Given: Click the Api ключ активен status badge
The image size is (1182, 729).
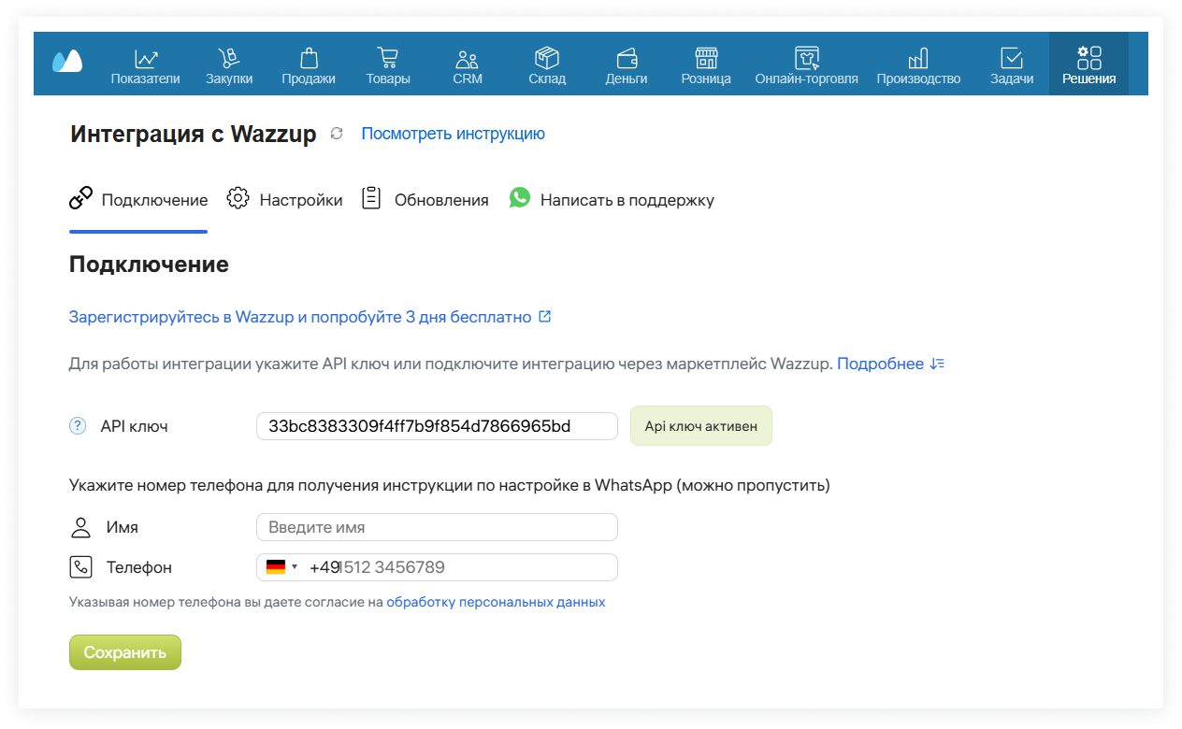Looking at the screenshot, I should point(701,426).
